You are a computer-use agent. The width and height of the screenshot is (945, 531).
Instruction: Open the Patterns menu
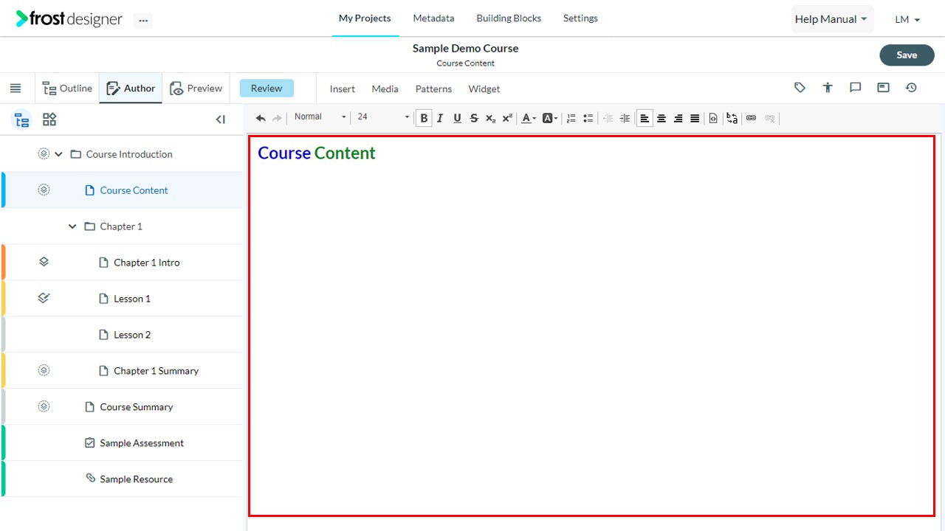433,88
